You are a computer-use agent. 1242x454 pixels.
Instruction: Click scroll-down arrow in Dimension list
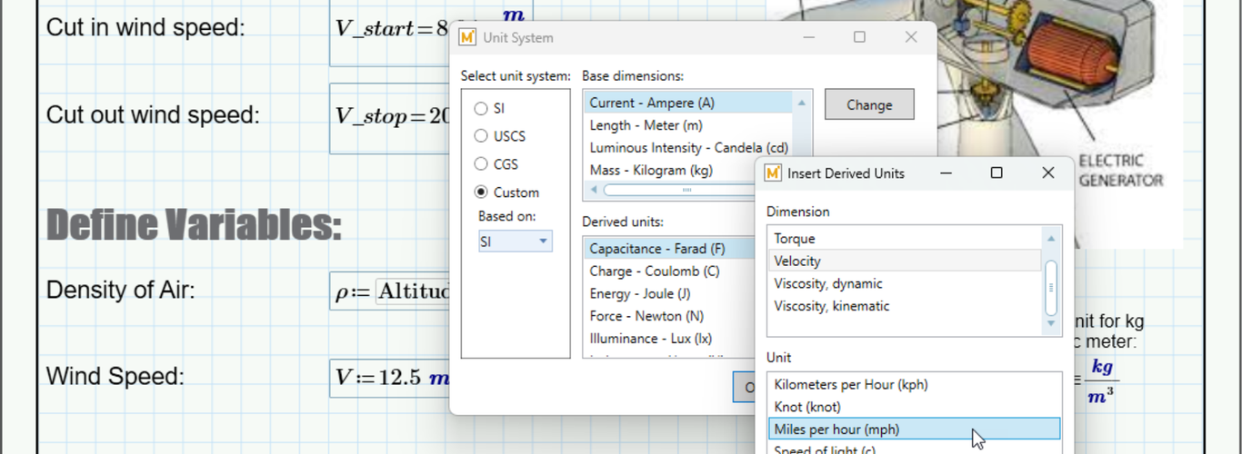pos(1051,323)
